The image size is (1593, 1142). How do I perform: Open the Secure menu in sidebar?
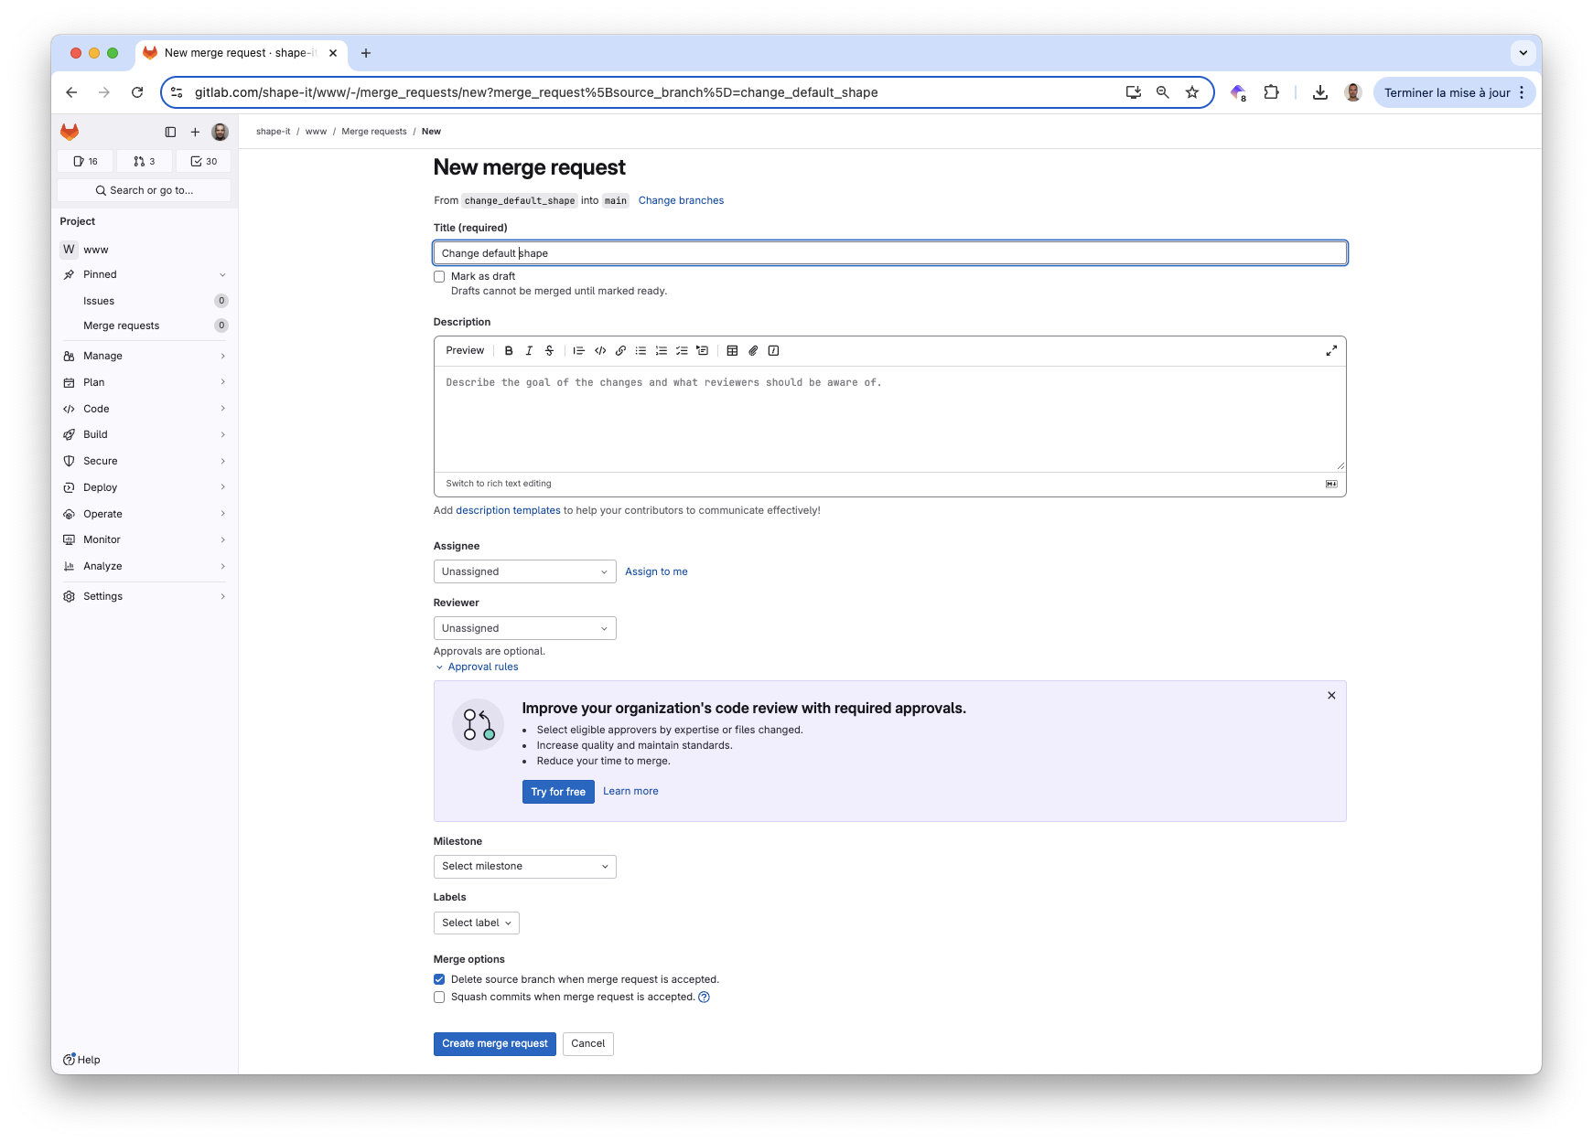tap(145, 462)
